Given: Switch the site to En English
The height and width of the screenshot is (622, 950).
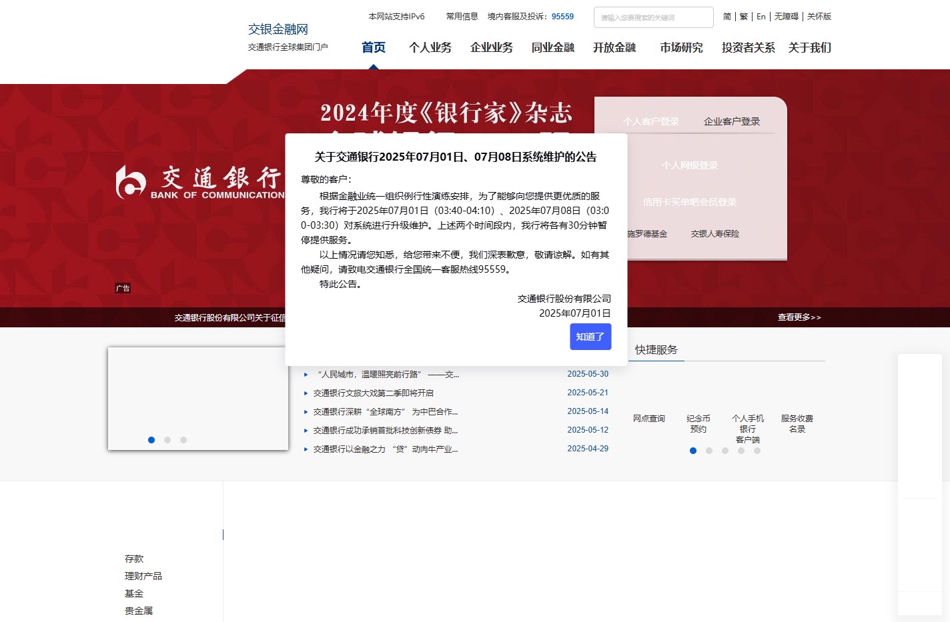Looking at the screenshot, I should (x=761, y=17).
